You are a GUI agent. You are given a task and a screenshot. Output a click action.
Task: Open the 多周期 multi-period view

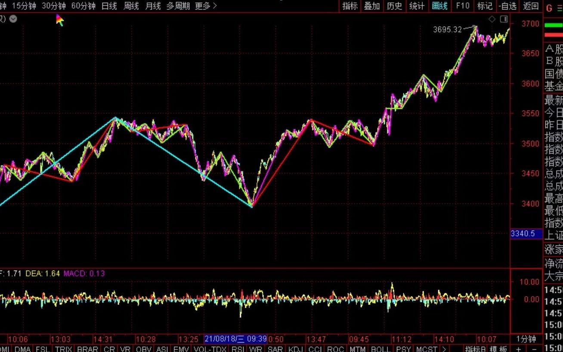click(178, 6)
